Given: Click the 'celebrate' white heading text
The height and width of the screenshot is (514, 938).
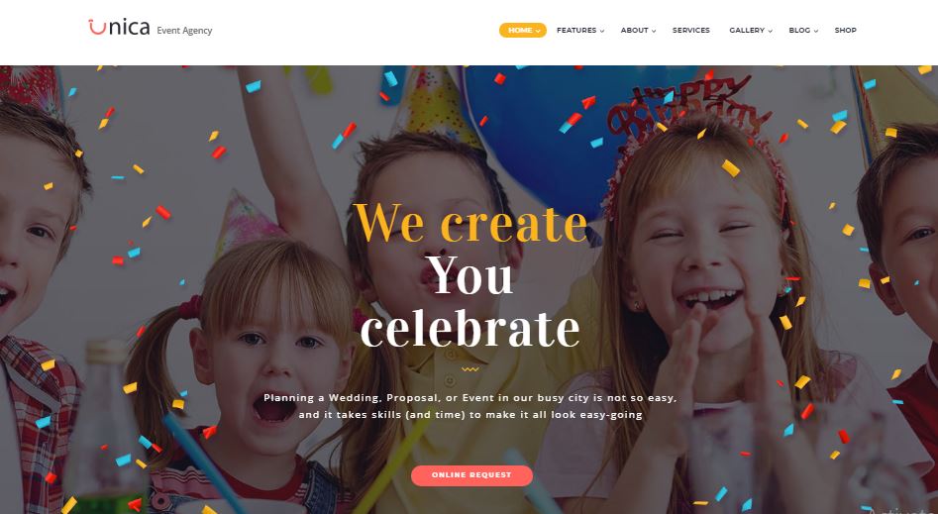Looking at the screenshot, I should click(x=470, y=327).
